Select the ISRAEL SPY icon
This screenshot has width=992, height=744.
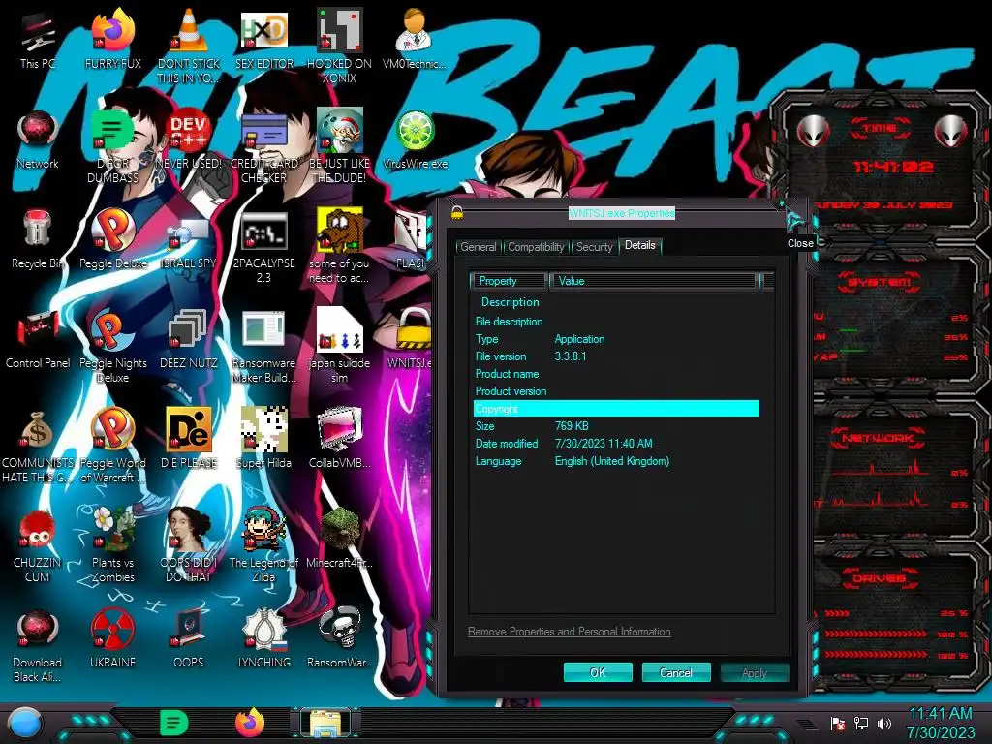188,239
